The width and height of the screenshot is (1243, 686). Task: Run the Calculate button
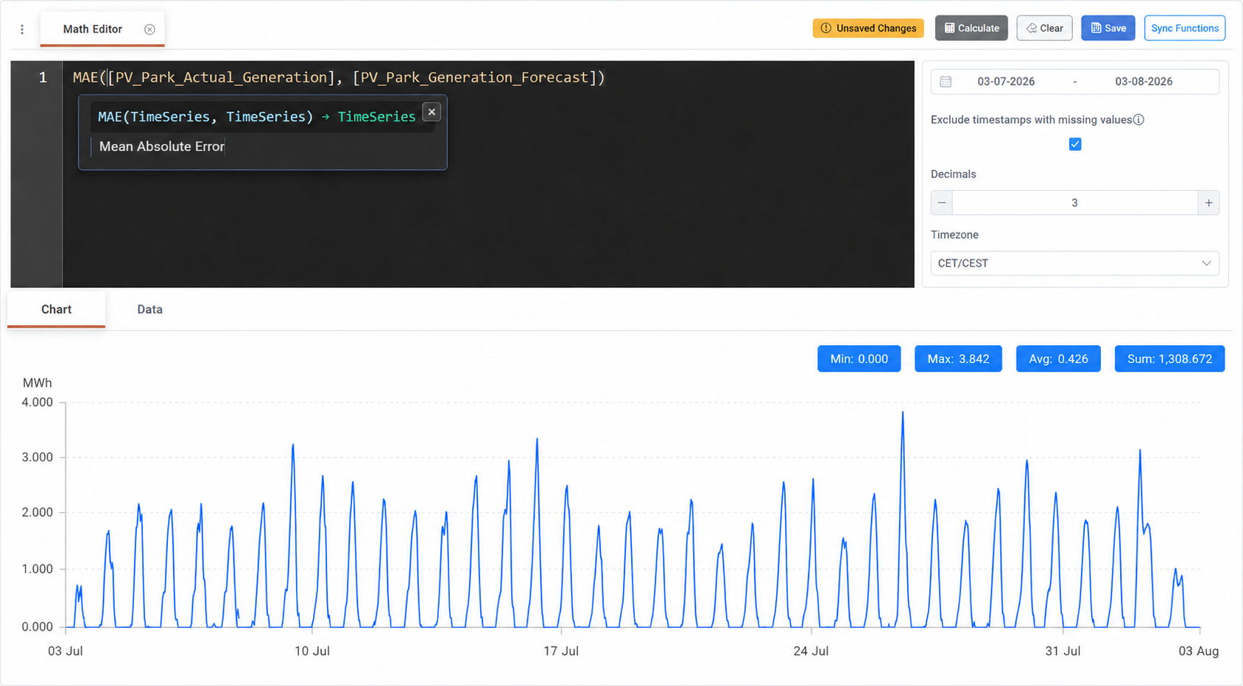click(972, 28)
